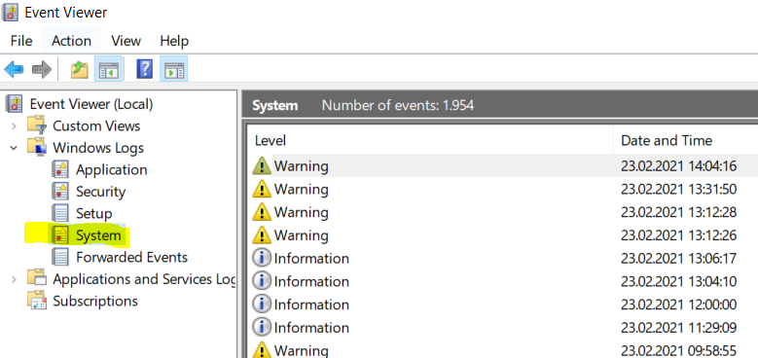The height and width of the screenshot is (358, 758).
Task: Click warning icon of the 13:31:50 event
Action: [x=262, y=189]
